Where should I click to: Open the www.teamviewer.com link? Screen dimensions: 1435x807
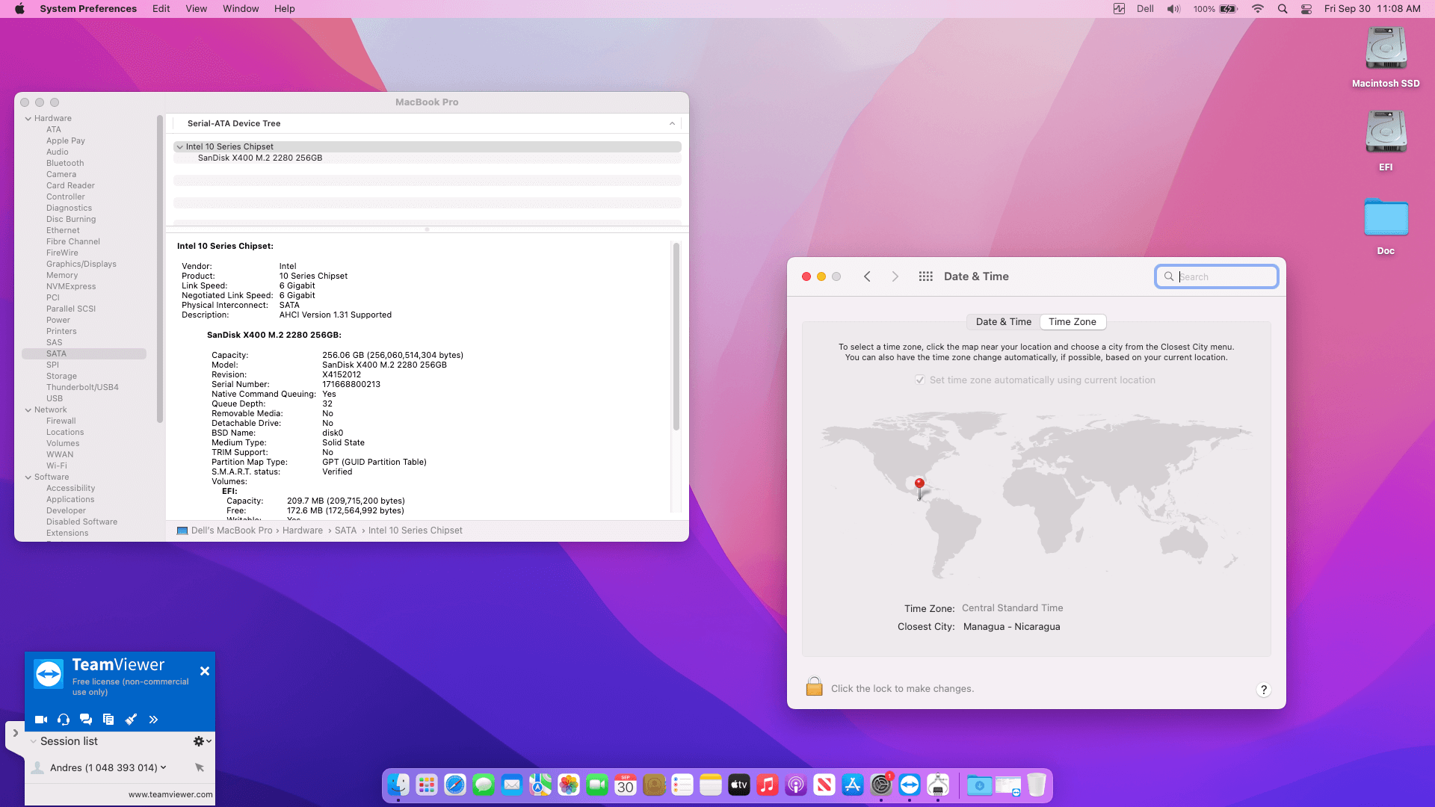(170, 795)
